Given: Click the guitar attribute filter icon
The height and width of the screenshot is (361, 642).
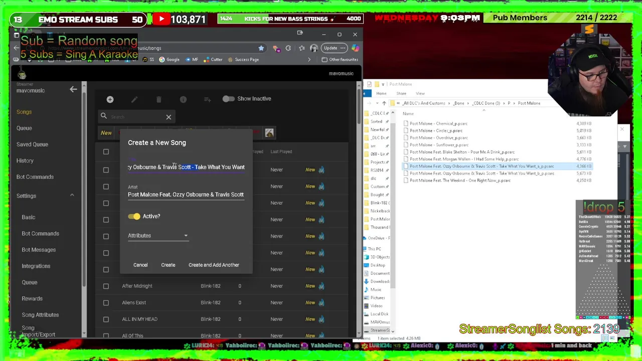Looking at the screenshot, I should click(269, 133).
